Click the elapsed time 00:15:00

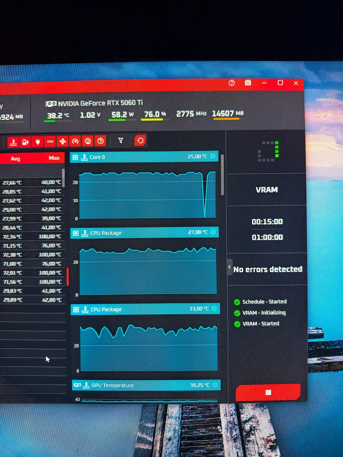[x=267, y=222]
